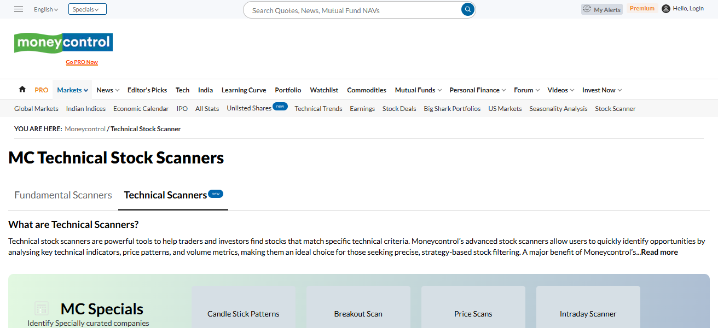Open Learning Curve menu item
718x328 pixels.
(244, 90)
